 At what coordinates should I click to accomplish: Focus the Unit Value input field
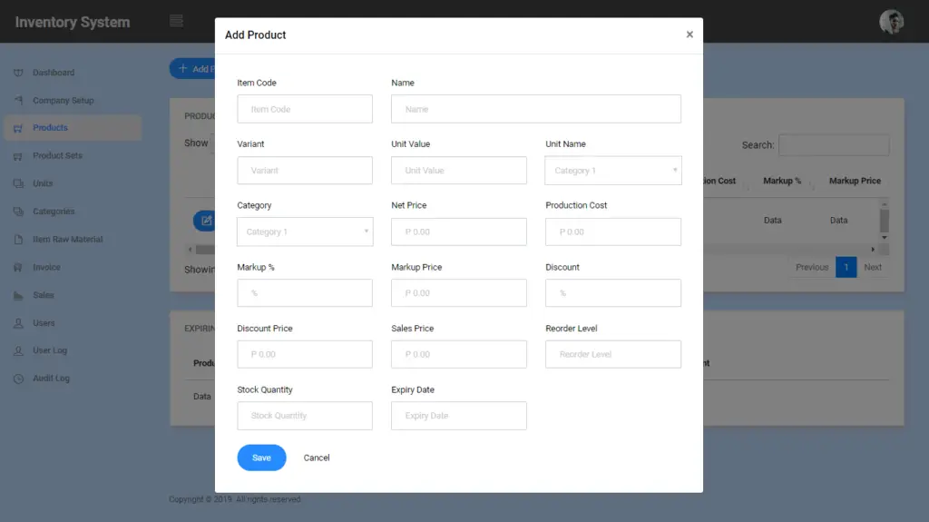click(459, 171)
